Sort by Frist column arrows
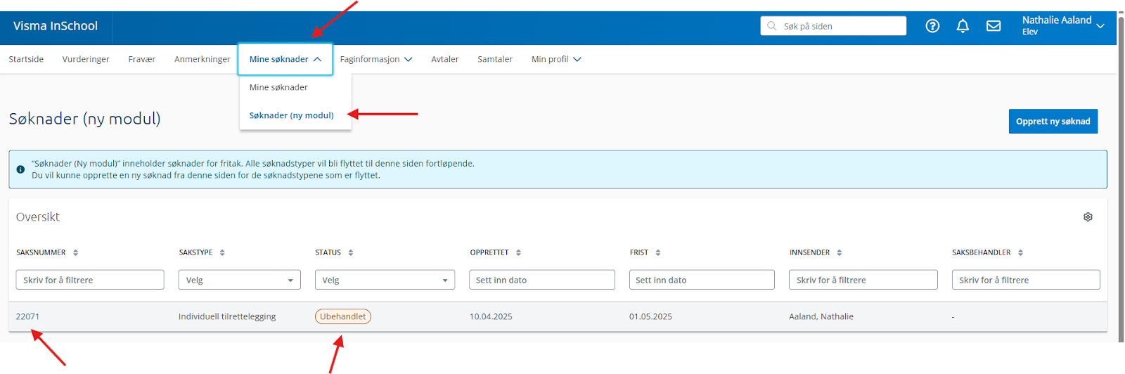This screenshot has height=374, width=1125. click(x=658, y=252)
